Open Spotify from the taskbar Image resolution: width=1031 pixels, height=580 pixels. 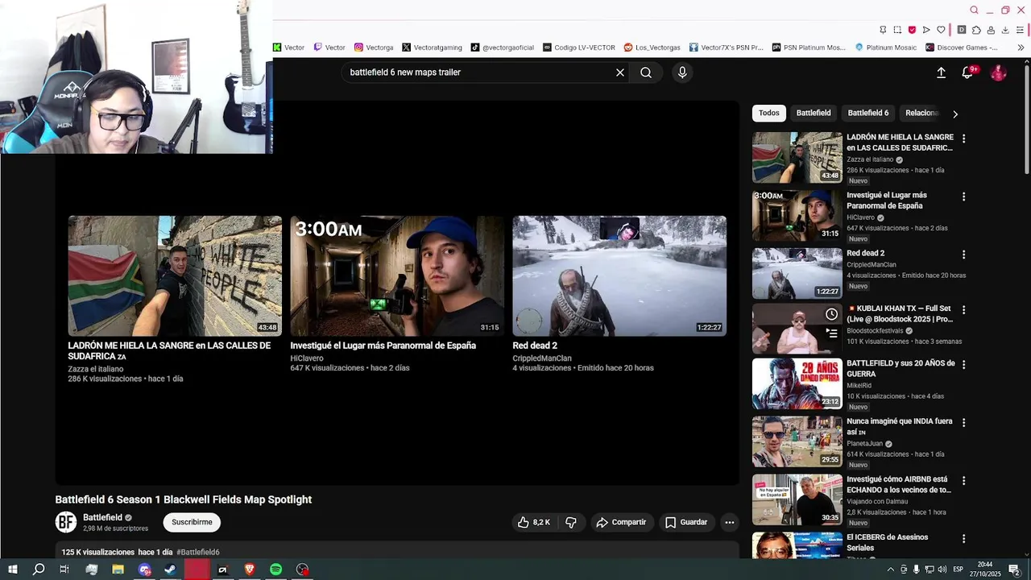275,570
